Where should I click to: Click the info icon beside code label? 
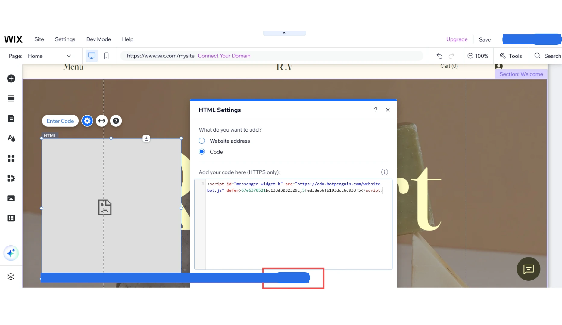[x=385, y=172]
